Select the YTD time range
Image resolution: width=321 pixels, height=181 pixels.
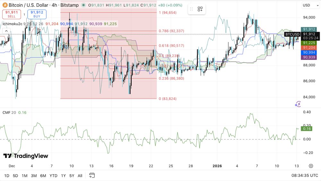54,176
